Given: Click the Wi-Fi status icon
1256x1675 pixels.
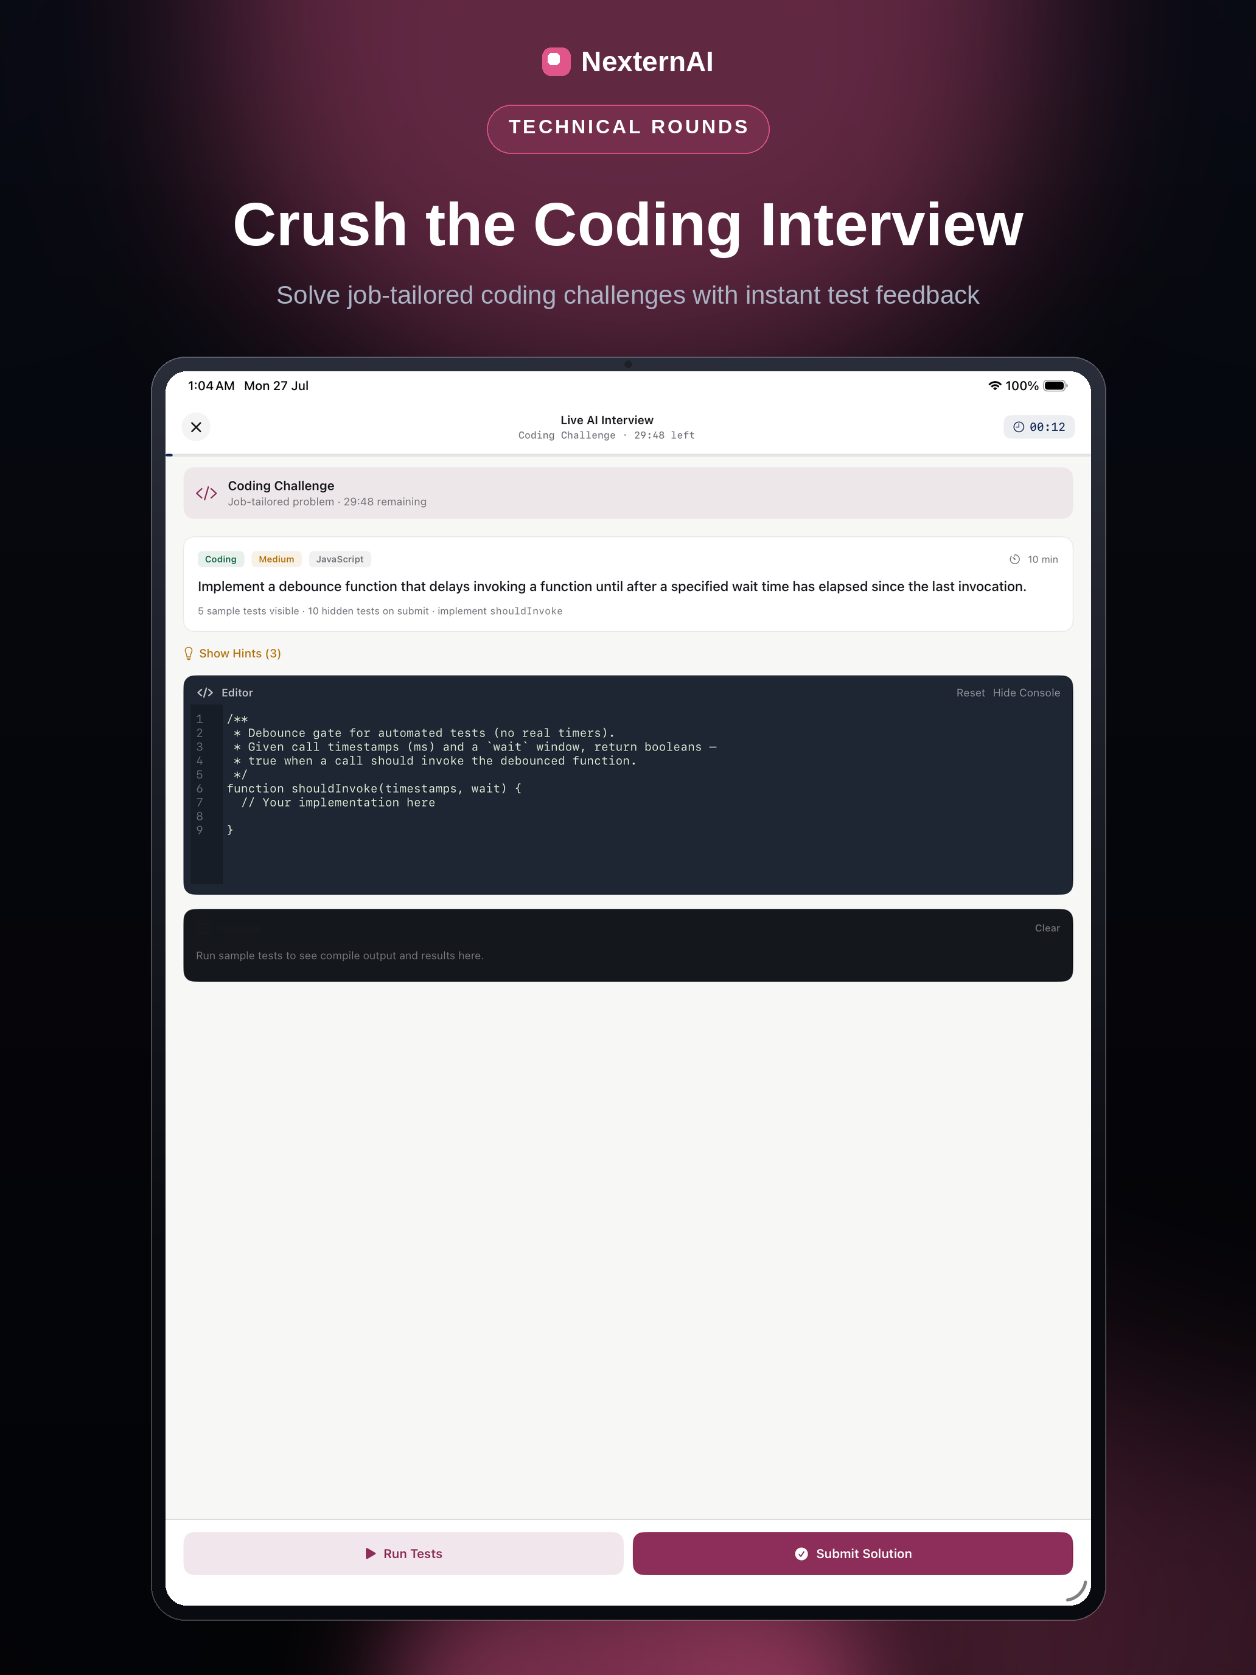Looking at the screenshot, I should tap(995, 385).
